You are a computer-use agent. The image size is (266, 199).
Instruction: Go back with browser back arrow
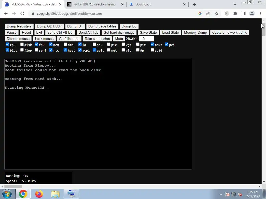(6, 13)
